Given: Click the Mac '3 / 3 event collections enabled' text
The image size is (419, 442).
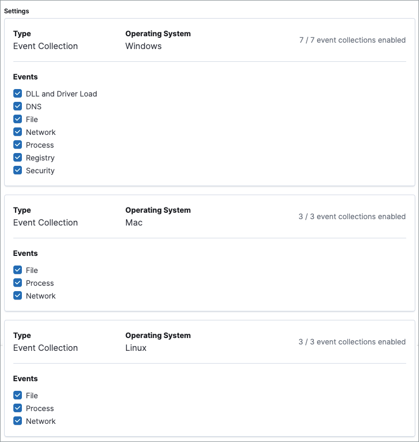Looking at the screenshot, I should pyautogui.click(x=352, y=216).
